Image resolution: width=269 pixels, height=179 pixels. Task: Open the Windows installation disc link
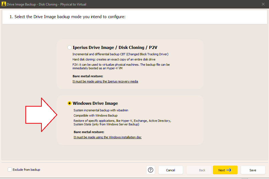click(x=108, y=137)
